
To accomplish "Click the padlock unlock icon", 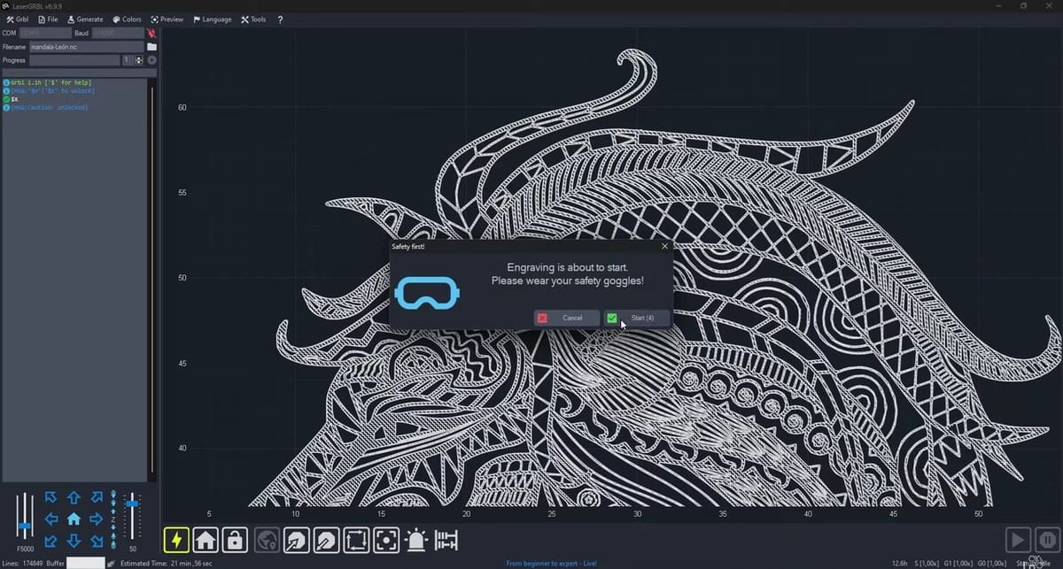I will pyautogui.click(x=235, y=539).
